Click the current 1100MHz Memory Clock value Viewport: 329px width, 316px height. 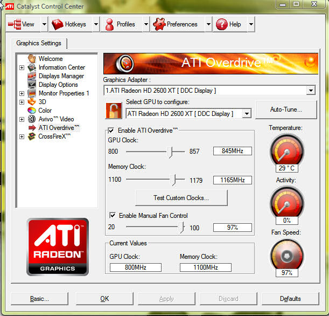[206, 267]
